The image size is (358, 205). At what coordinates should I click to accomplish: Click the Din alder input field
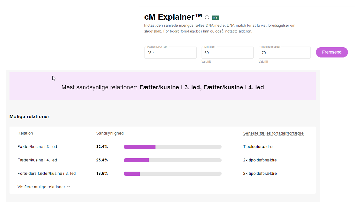pos(227,53)
